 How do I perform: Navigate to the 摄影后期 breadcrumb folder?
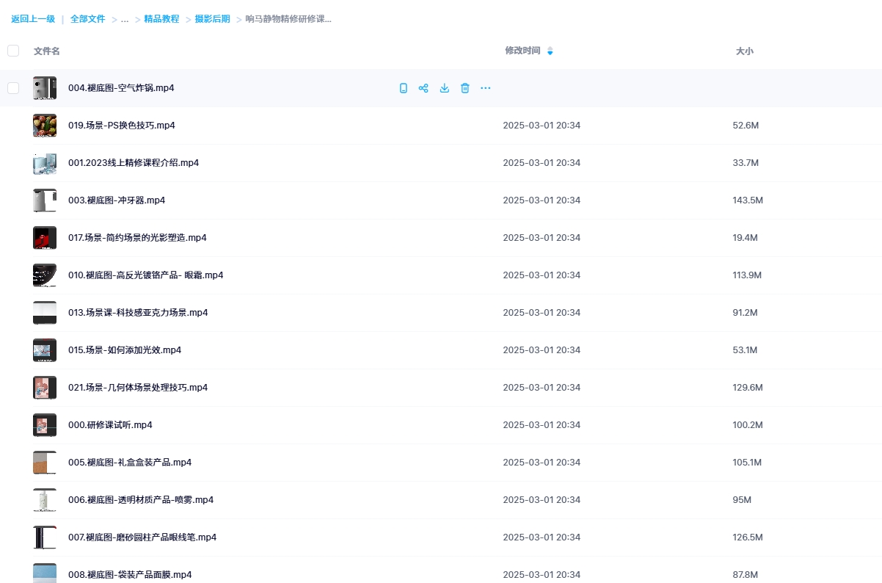[x=212, y=19]
